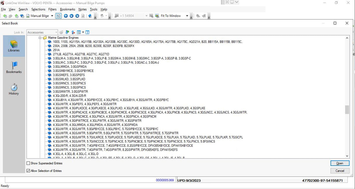The height and width of the screenshot is (189, 355).
Task: Click the go-down-a-level arrow in Select Book
Action: point(67,32)
